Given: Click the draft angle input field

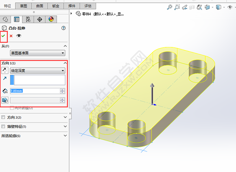Looking at the screenshot, I should (x=35, y=100).
